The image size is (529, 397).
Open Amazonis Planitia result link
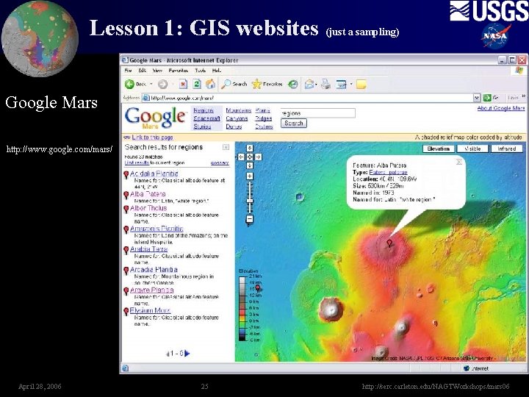point(156,229)
